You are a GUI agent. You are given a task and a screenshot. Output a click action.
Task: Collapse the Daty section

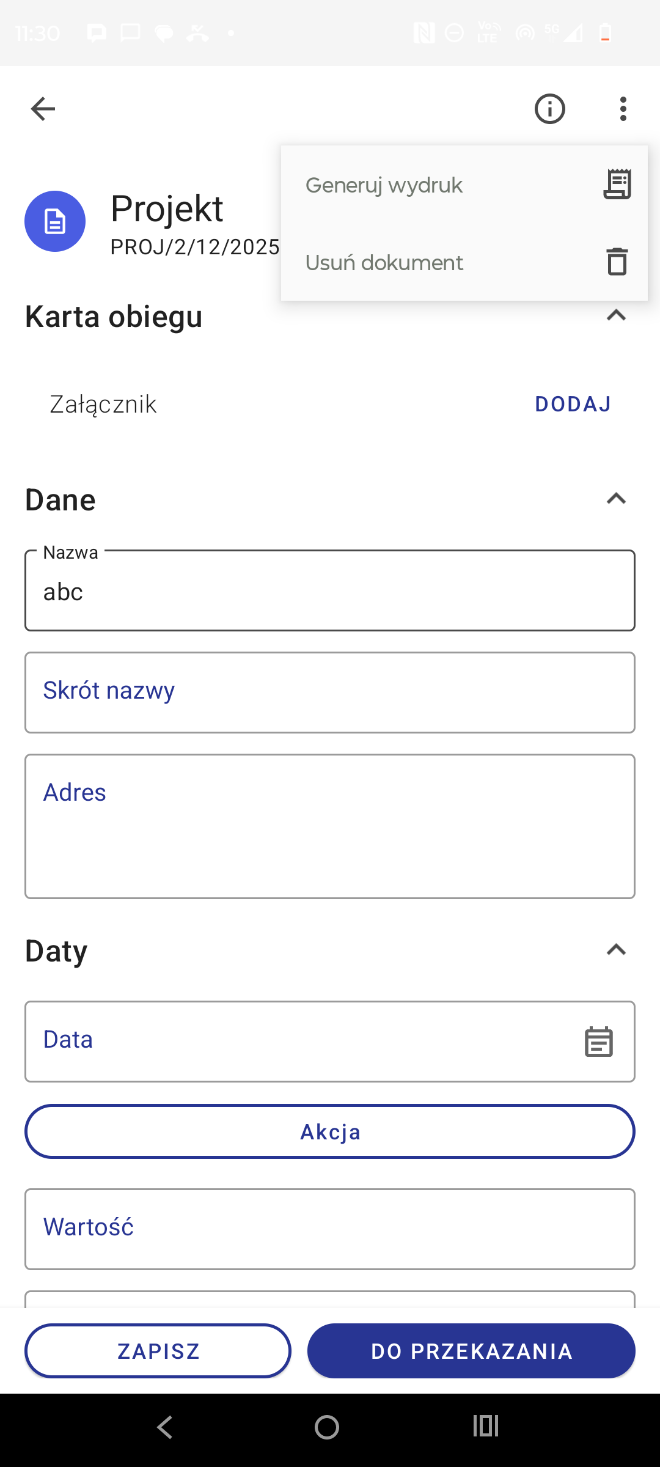pyautogui.click(x=616, y=950)
